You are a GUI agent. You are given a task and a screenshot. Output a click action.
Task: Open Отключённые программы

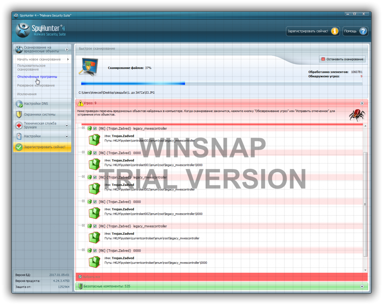(37, 77)
